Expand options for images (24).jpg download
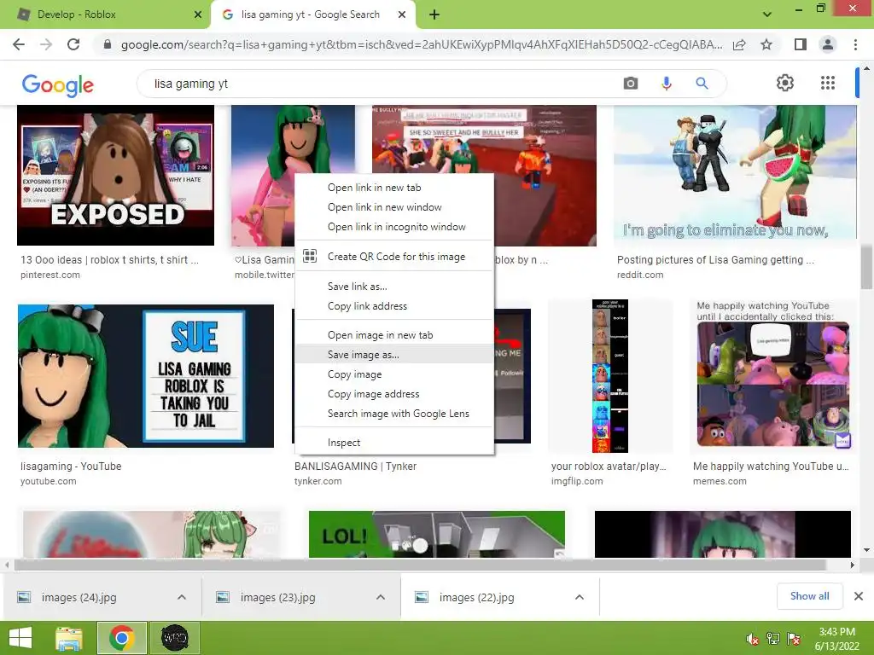The width and height of the screenshot is (874, 655). (182, 597)
